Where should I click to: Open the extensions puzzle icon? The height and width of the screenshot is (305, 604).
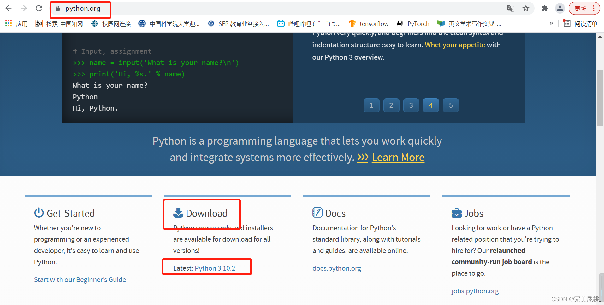[545, 9]
